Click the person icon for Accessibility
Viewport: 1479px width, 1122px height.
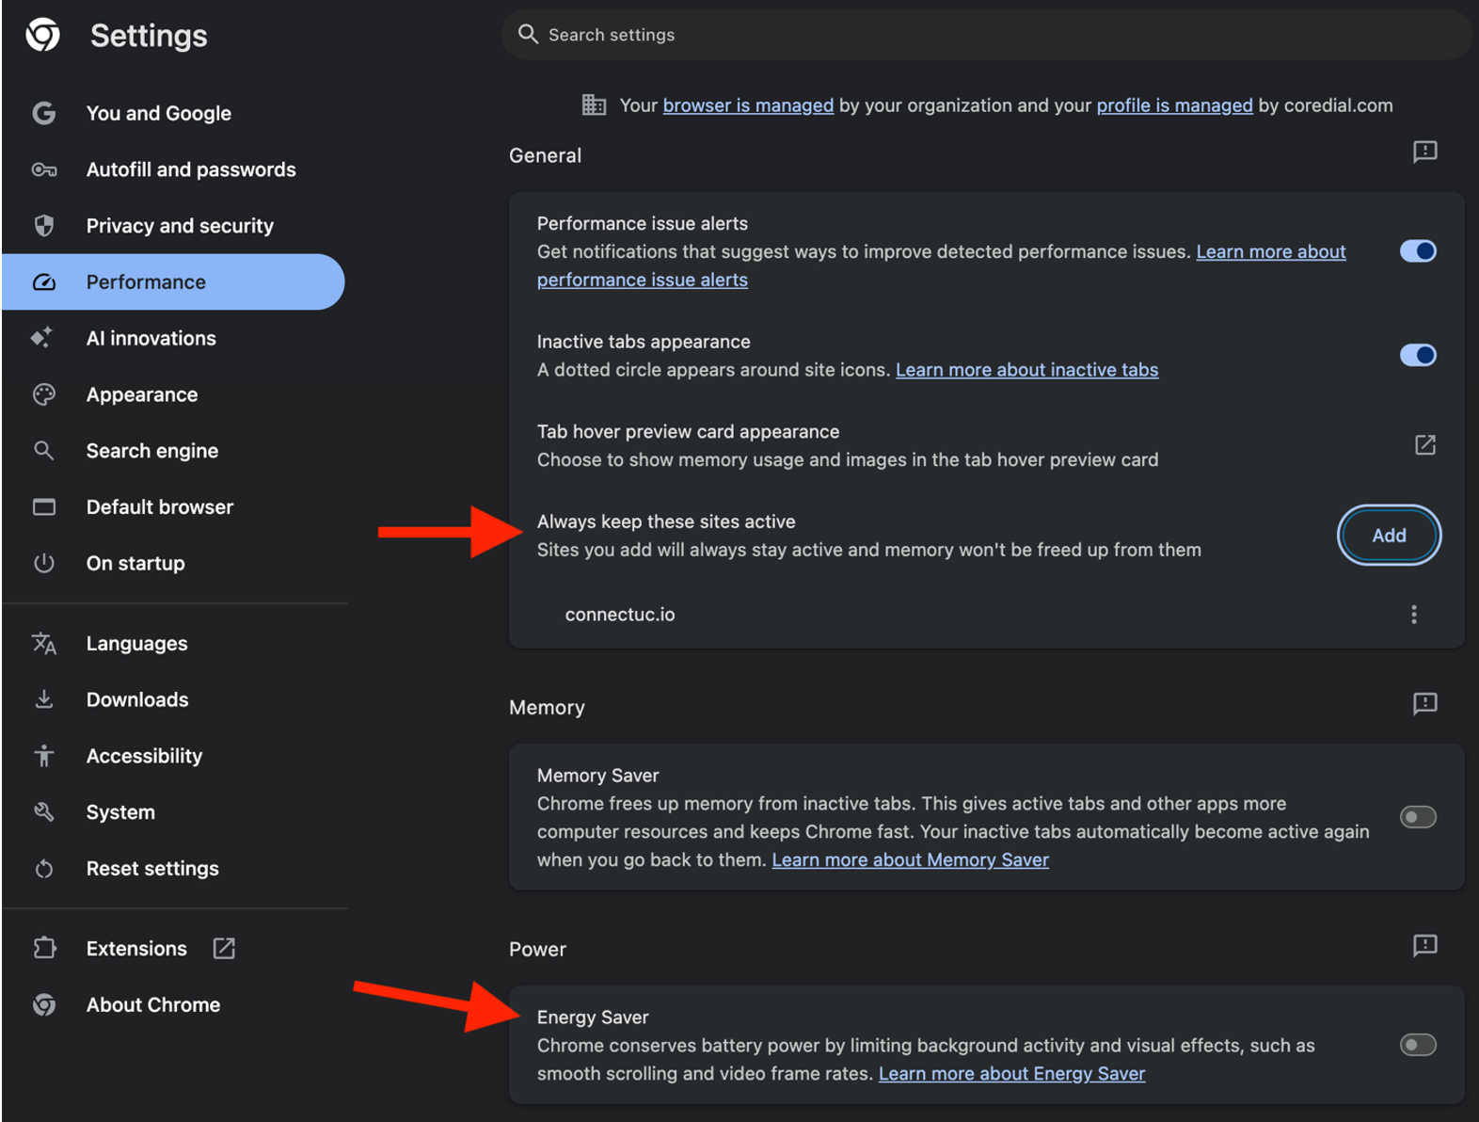[x=43, y=756]
